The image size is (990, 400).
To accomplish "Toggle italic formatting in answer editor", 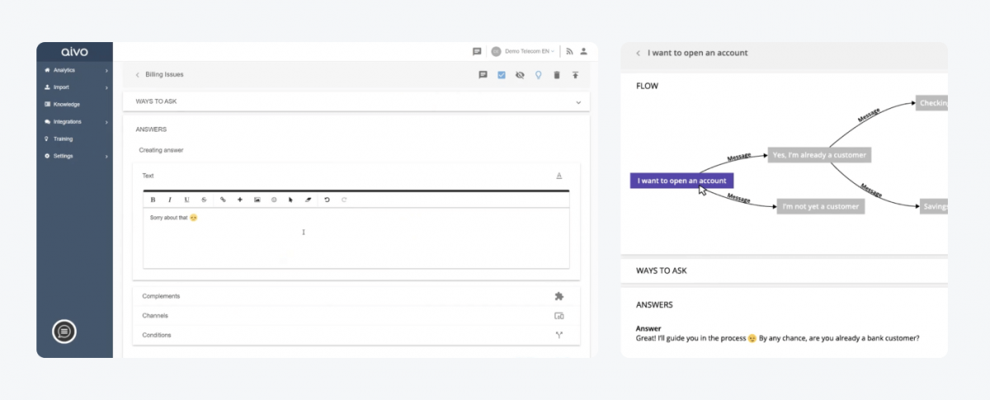I will (170, 200).
